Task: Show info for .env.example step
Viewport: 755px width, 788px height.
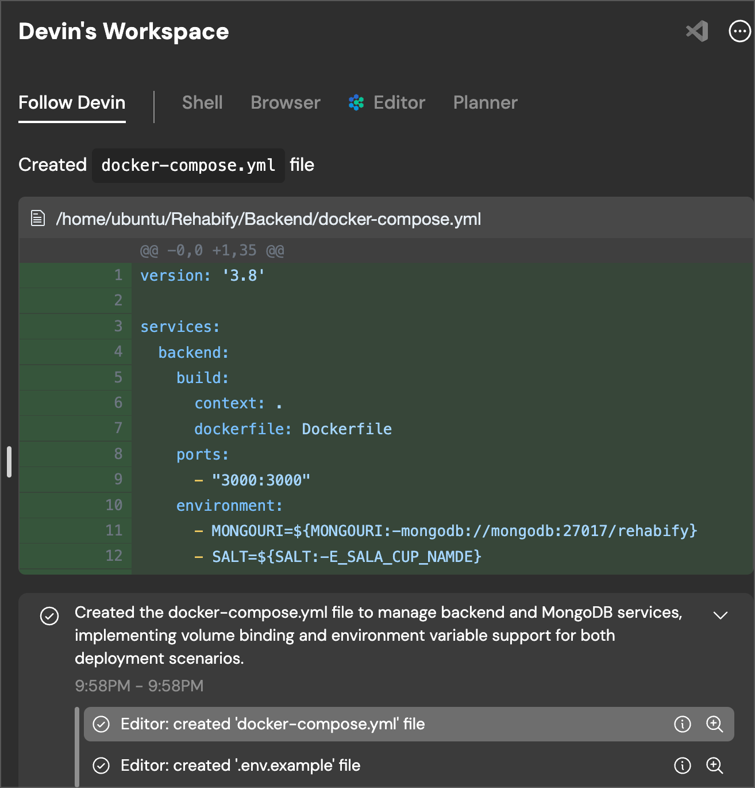Action: [x=683, y=766]
